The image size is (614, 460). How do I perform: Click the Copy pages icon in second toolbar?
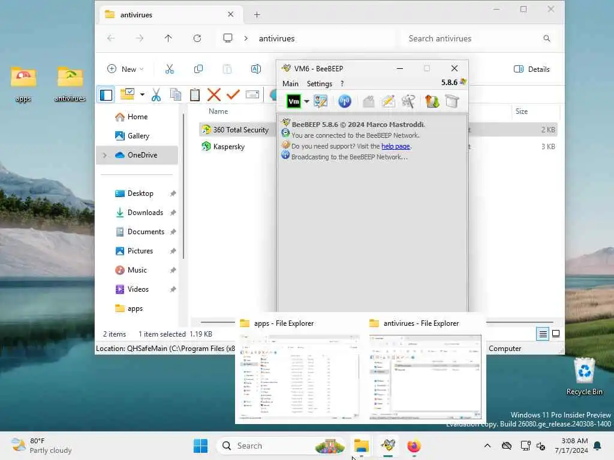[x=176, y=95]
